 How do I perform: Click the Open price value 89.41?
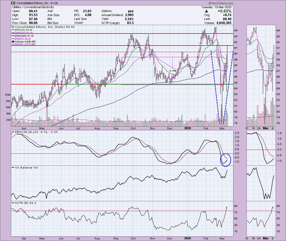(x=33, y=11)
